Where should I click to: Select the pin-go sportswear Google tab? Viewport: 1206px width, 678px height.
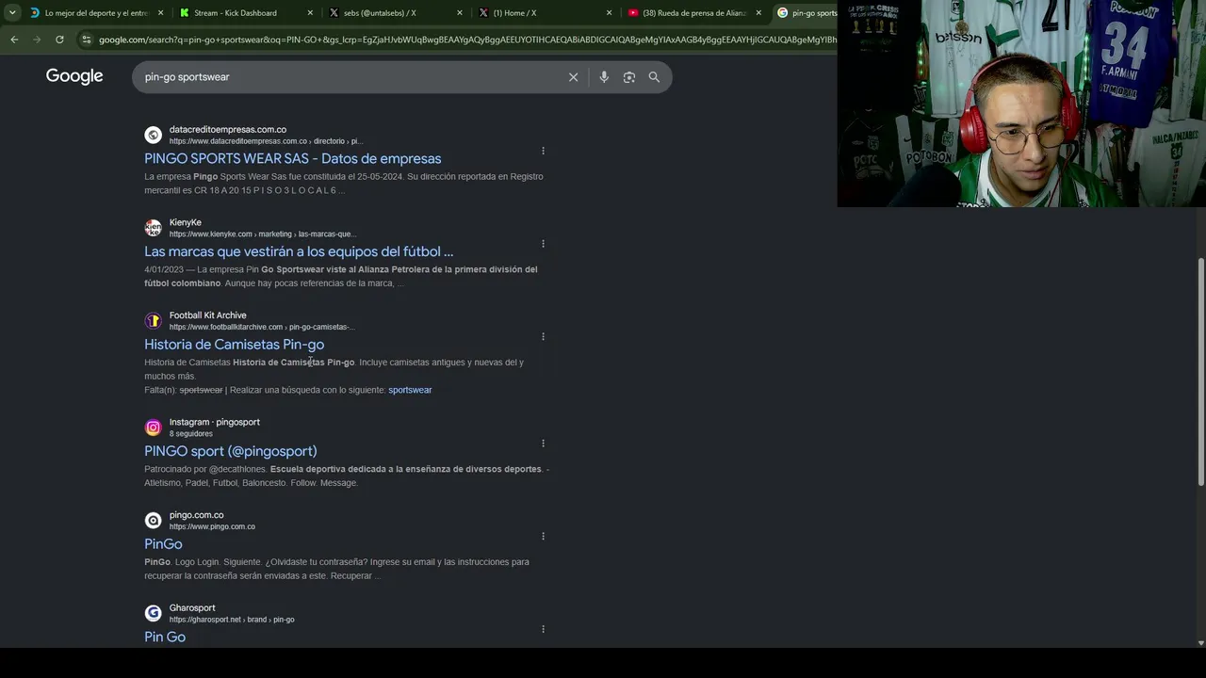pyautogui.click(x=806, y=13)
